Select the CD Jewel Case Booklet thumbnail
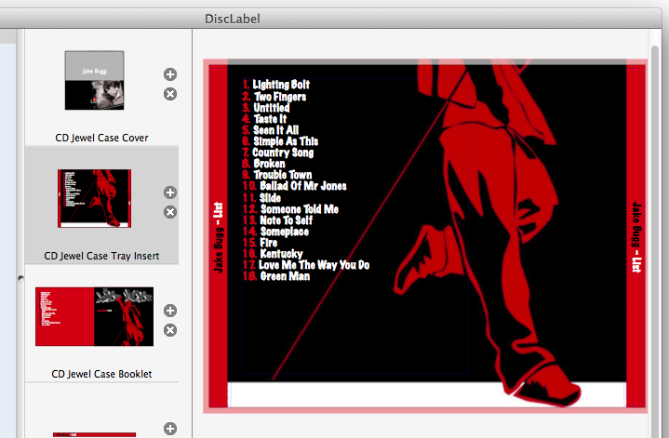 (94, 316)
